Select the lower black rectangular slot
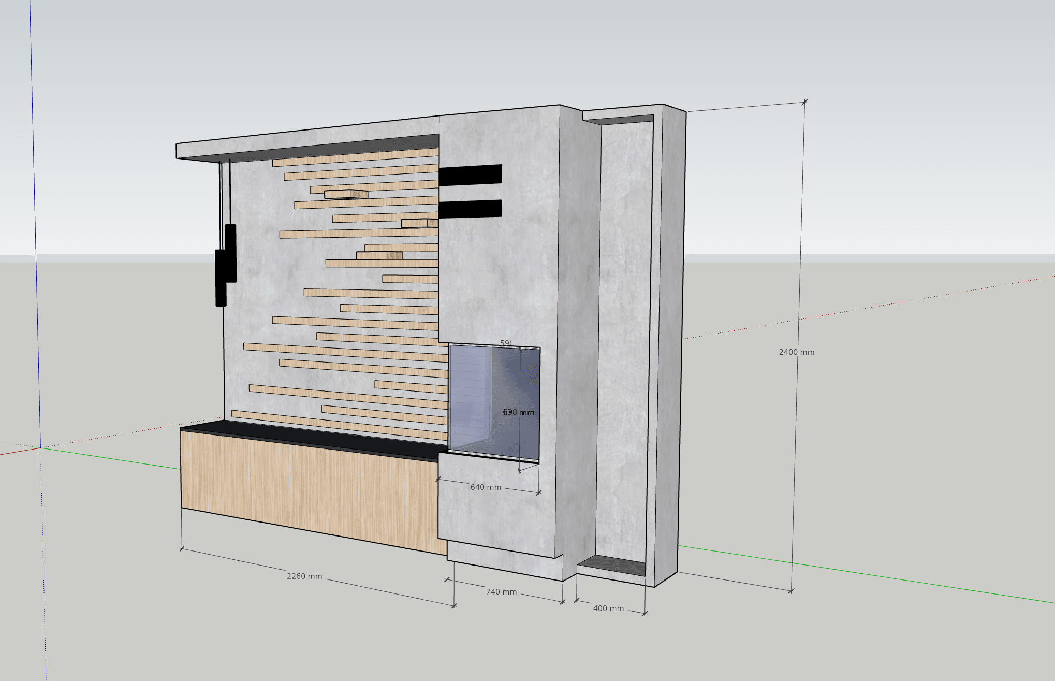 pos(470,209)
